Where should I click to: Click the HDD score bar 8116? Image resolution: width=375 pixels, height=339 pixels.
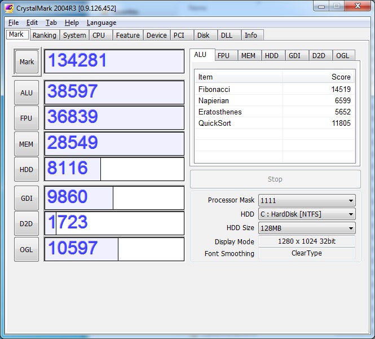[x=114, y=169]
